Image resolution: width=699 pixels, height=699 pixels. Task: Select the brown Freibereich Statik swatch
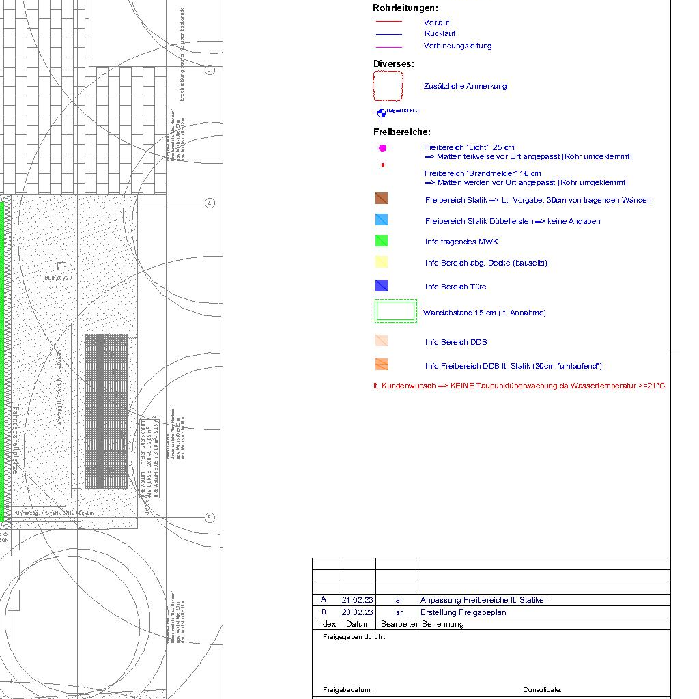tap(382, 199)
